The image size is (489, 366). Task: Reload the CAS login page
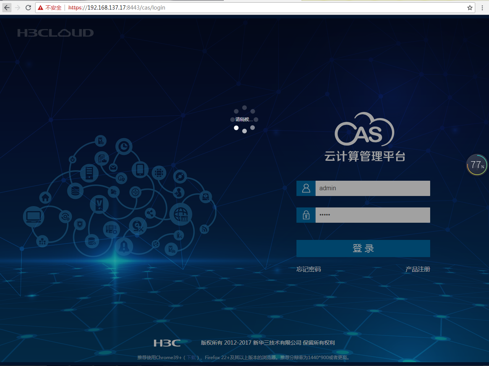[28, 8]
